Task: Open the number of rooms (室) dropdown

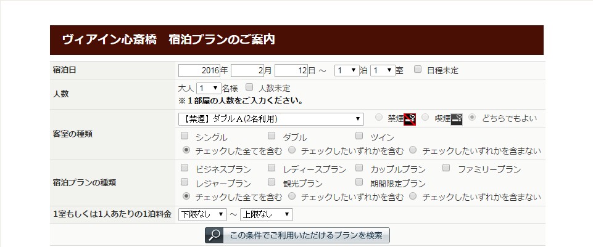Action: coord(383,70)
